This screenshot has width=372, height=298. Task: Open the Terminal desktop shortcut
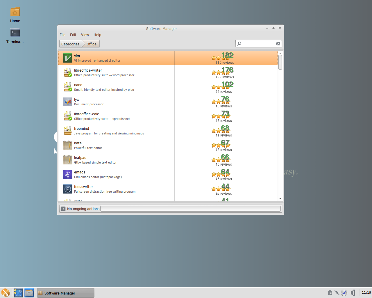pos(15,36)
